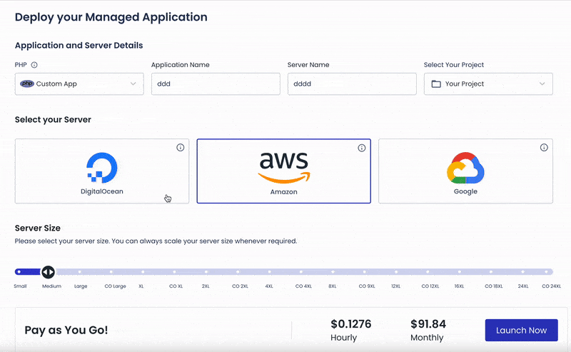Open the Your Project dropdown

(488, 84)
